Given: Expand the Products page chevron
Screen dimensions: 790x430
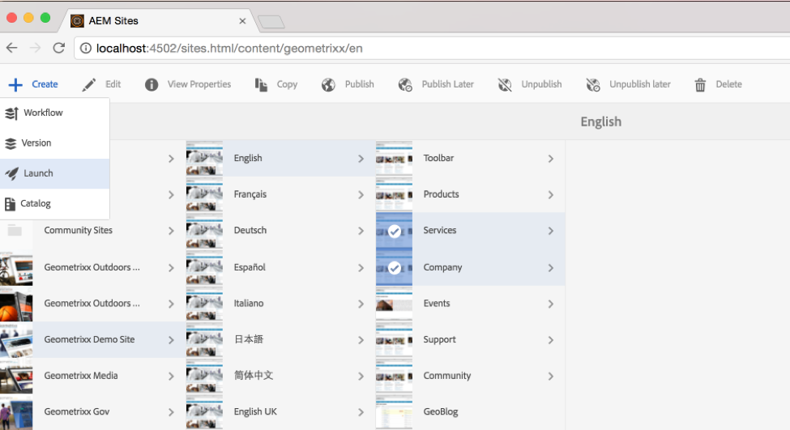Looking at the screenshot, I should pyautogui.click(x=550, y=195).
